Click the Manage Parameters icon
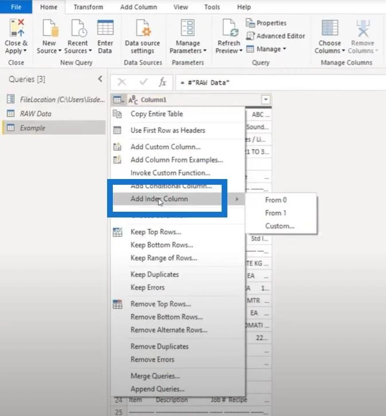386x416 pixels. coord(187,28)
